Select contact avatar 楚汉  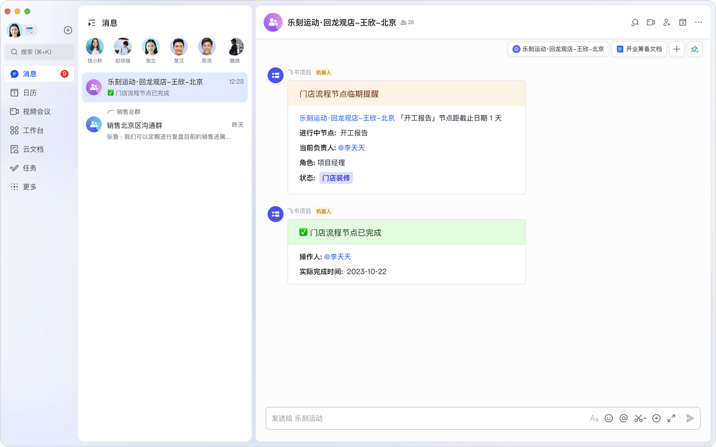(x=179, y=46)
